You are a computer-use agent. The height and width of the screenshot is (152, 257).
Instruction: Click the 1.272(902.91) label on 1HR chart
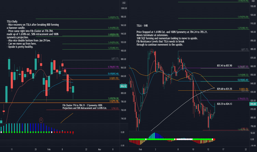(243, 28)
